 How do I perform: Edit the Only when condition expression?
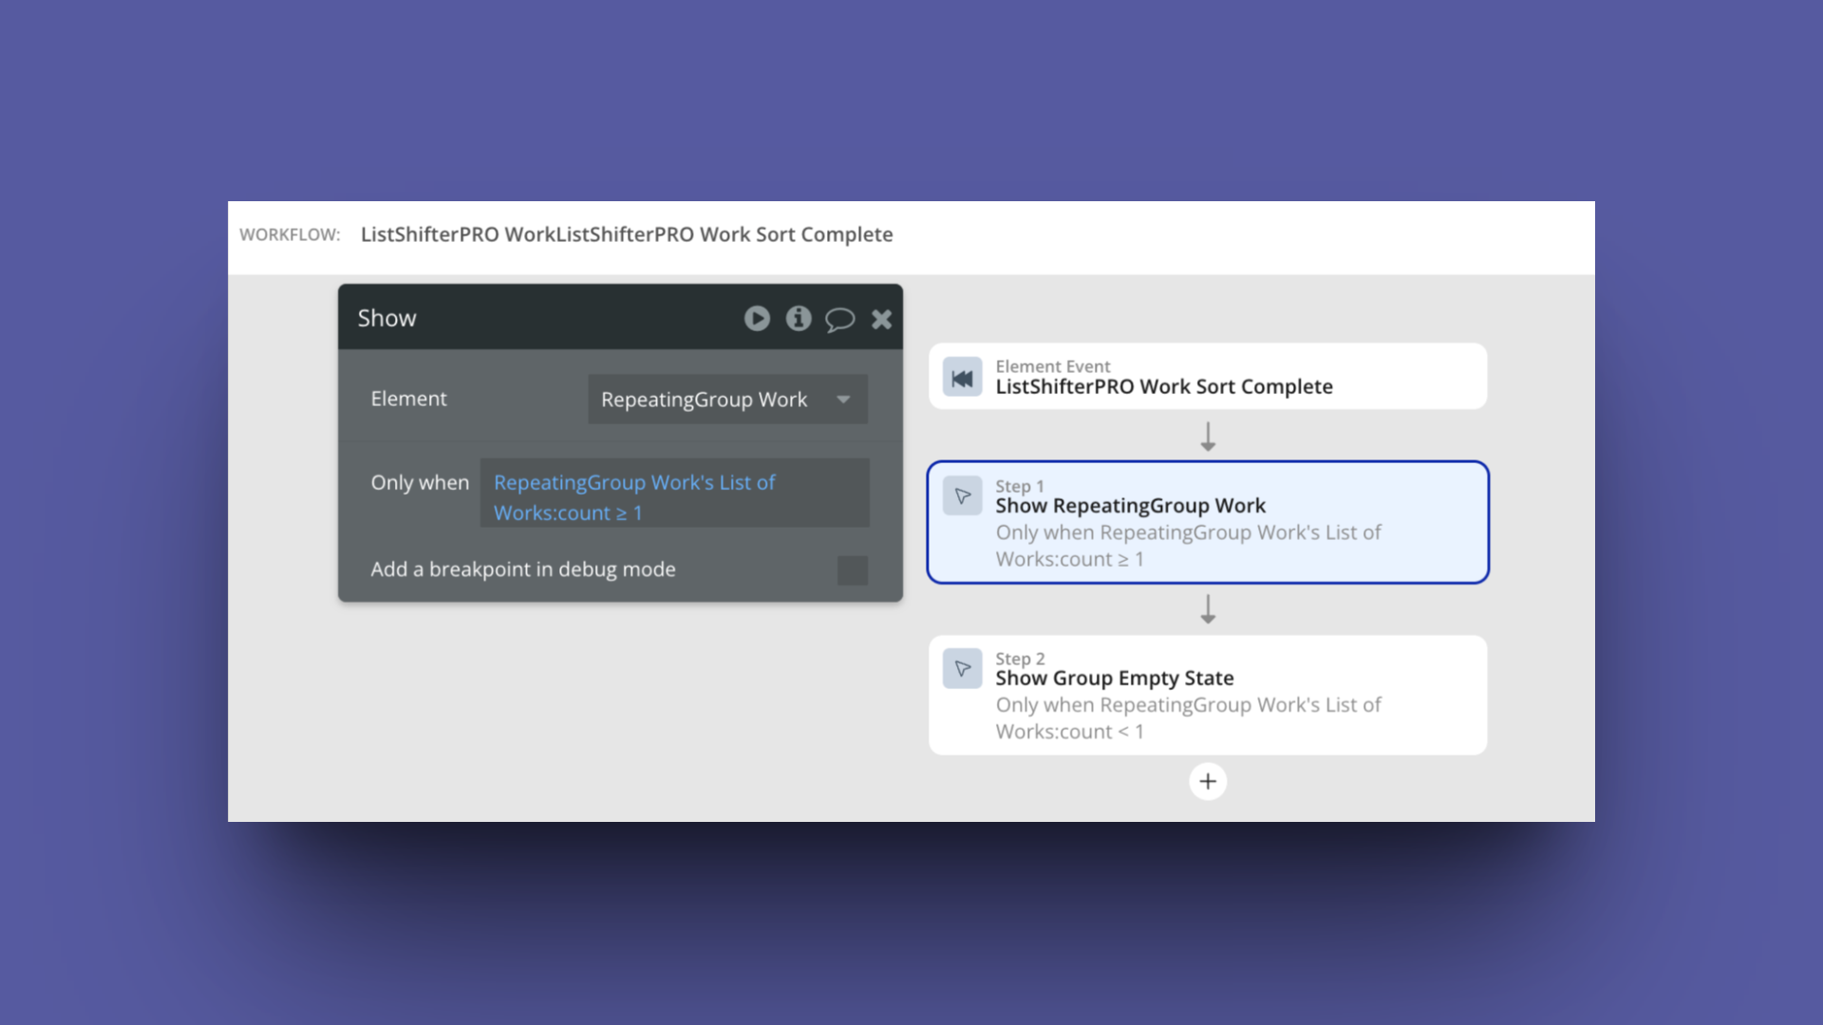click(675, 493)
